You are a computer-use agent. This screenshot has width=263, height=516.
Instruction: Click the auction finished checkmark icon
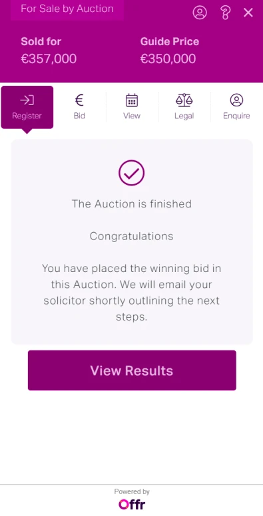click(132, 173)
